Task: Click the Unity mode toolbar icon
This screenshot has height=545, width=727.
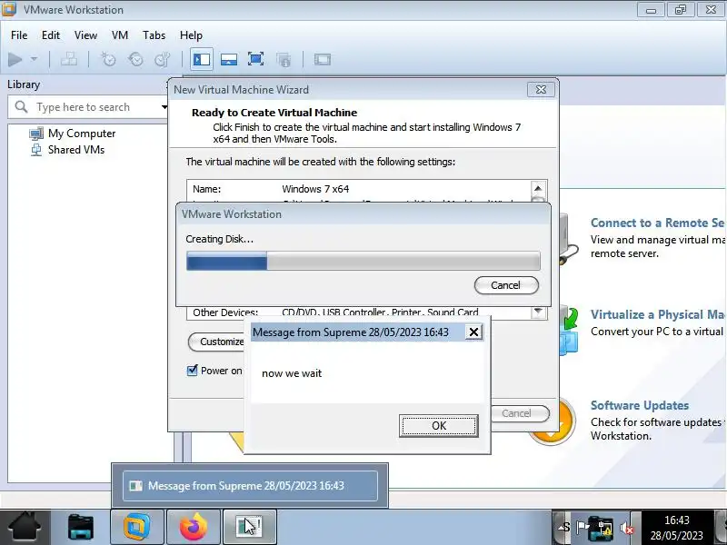Action: (284, 59)
